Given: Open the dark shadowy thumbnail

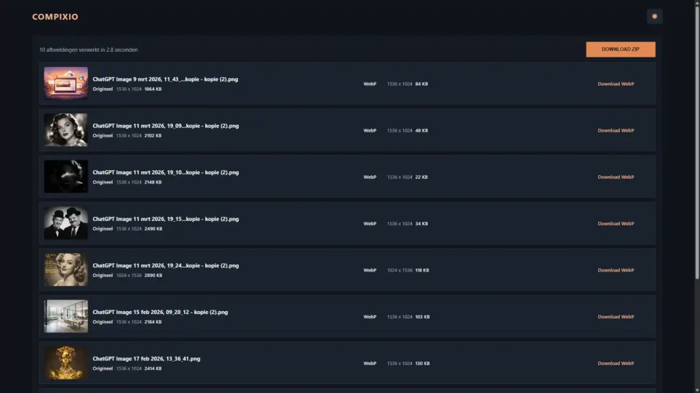Looking at the screenshot, I should (66, 176).
